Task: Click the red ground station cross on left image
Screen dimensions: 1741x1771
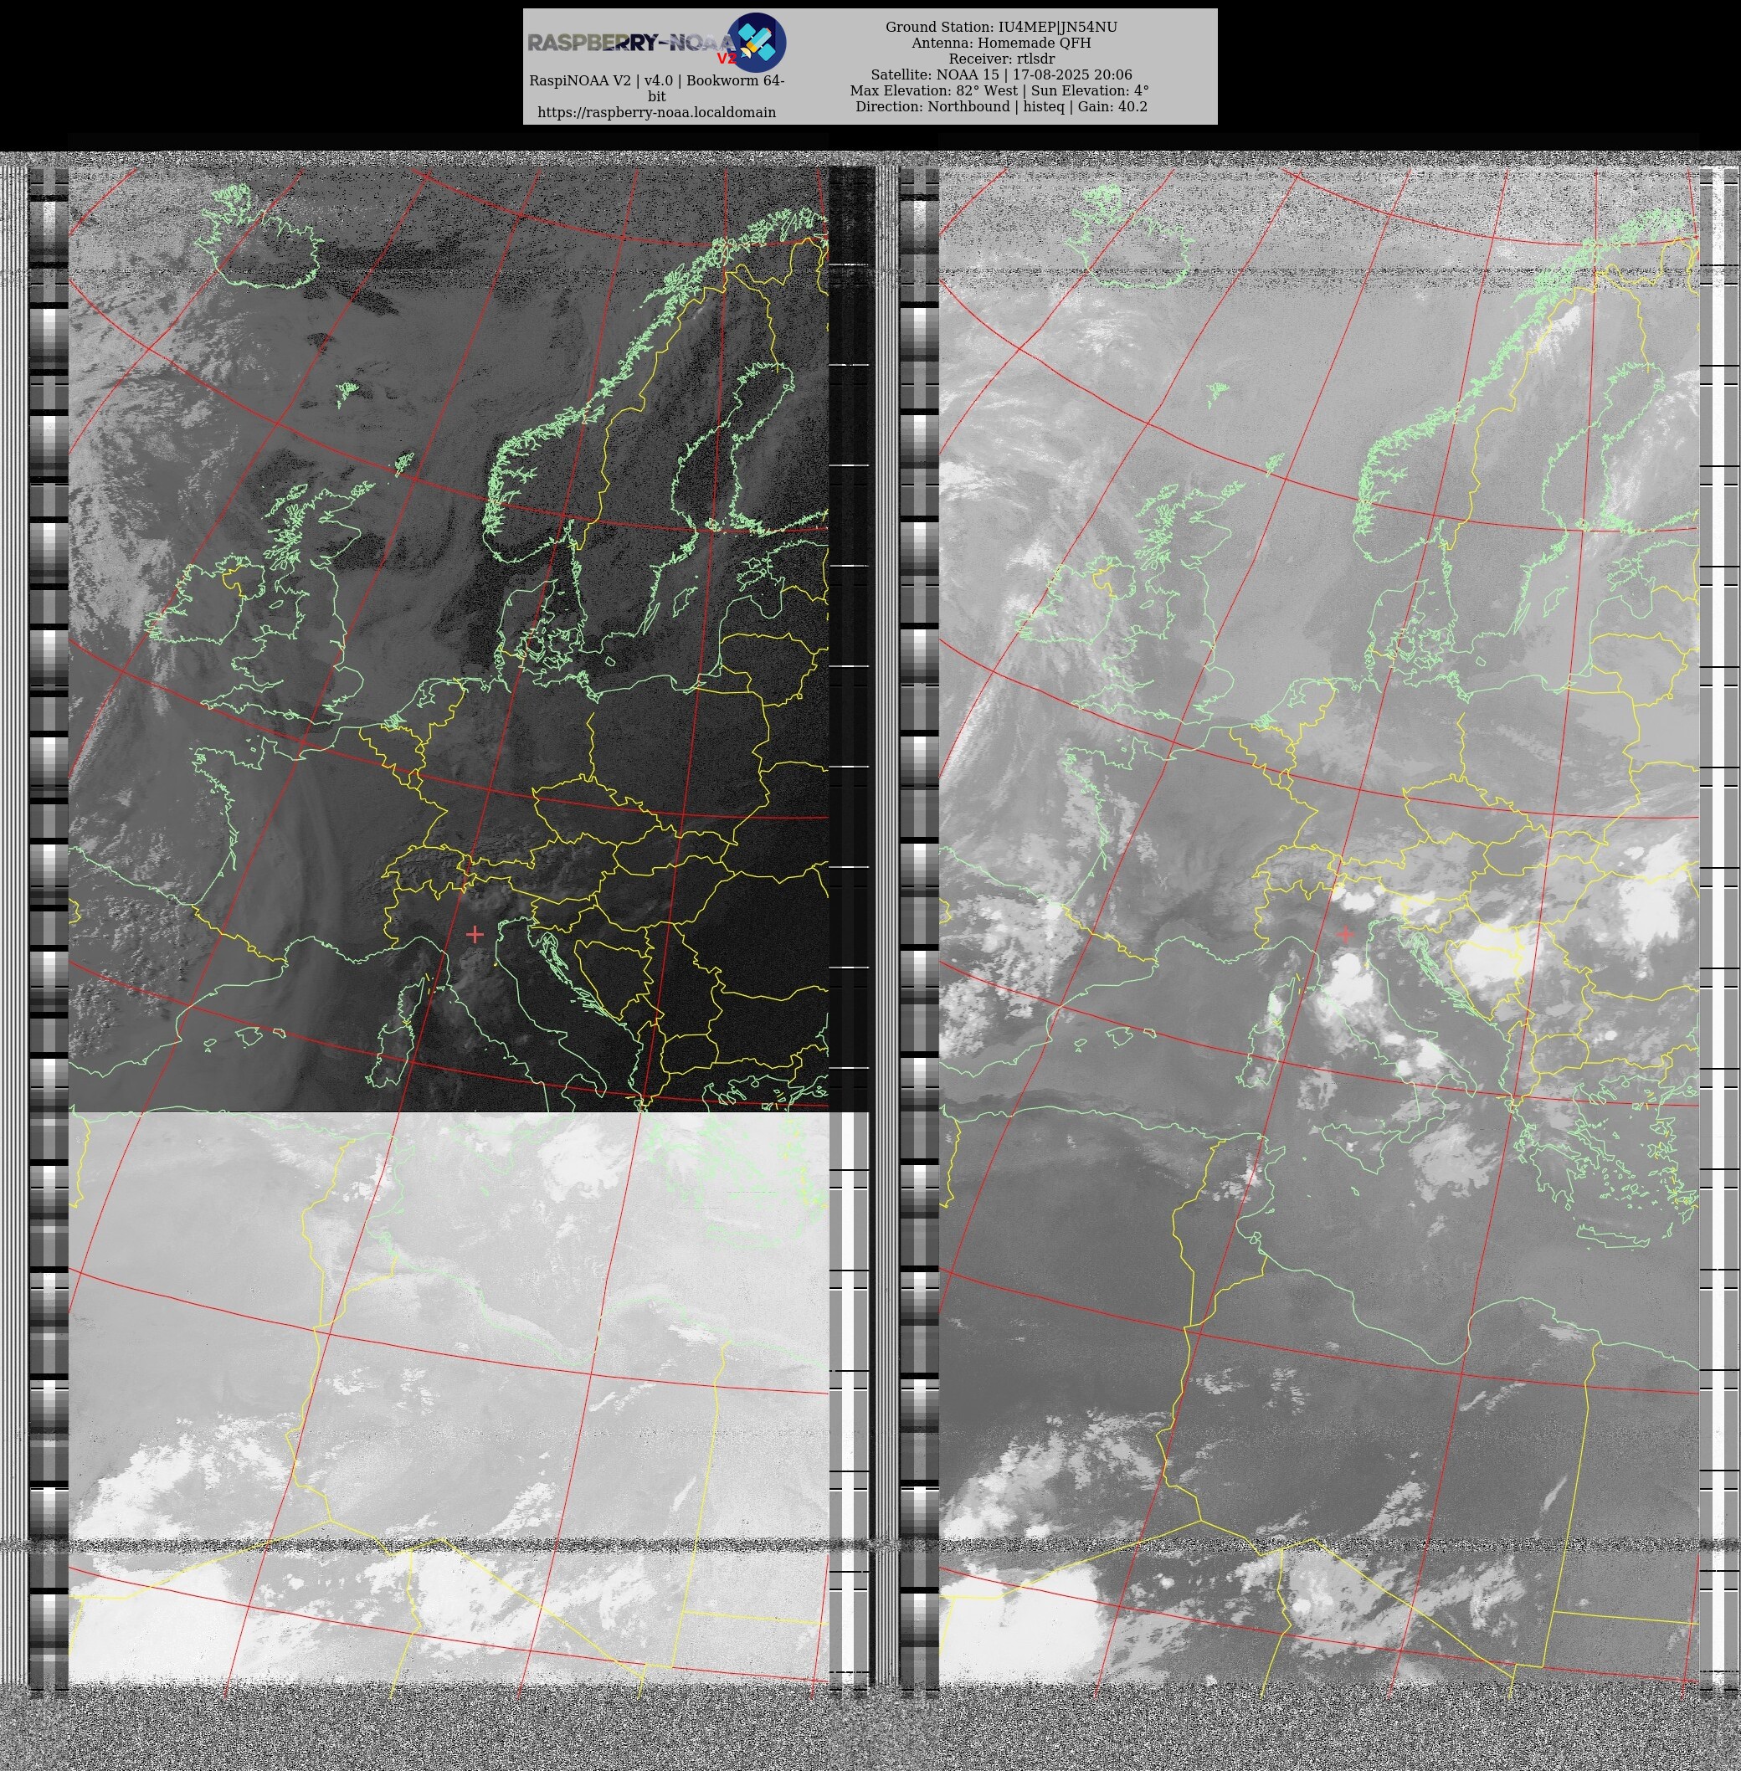Action: pos(475,933)
